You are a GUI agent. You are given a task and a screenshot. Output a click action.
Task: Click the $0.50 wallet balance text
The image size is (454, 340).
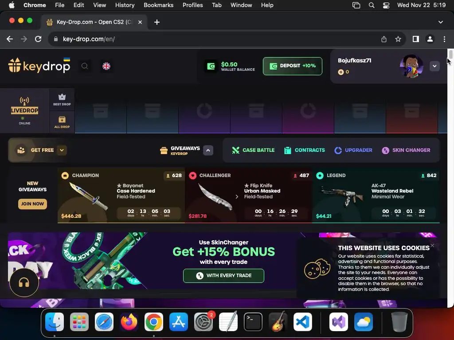tap(229, 64)
